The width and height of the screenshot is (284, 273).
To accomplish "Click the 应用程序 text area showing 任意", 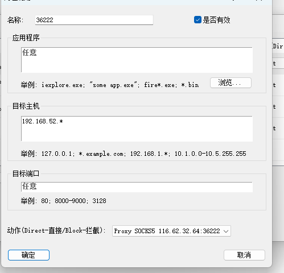I will click(x=137, y=60).
